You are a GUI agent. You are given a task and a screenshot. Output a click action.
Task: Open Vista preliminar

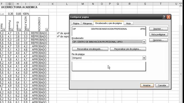point(158,34)
